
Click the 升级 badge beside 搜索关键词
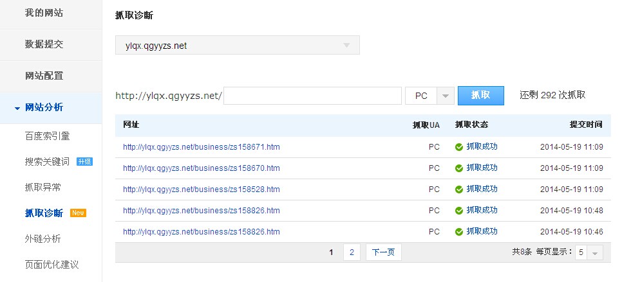84,161
